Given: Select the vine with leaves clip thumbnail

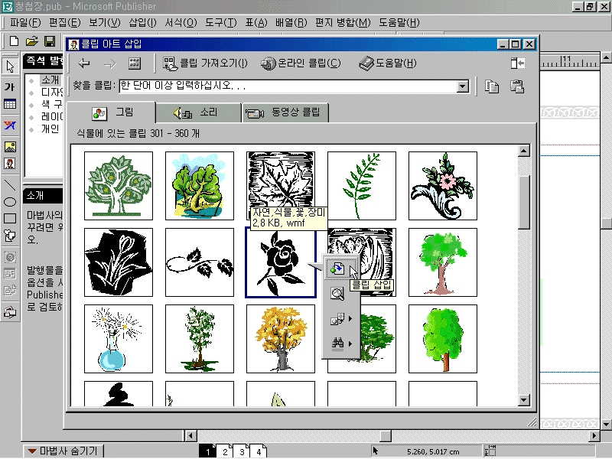Looking at the screenshot, I should point(200,262).
